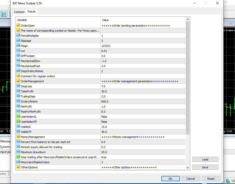This screenshot has height=184, width=235.
Task: Click the Value column header
Action: point(143,20)
